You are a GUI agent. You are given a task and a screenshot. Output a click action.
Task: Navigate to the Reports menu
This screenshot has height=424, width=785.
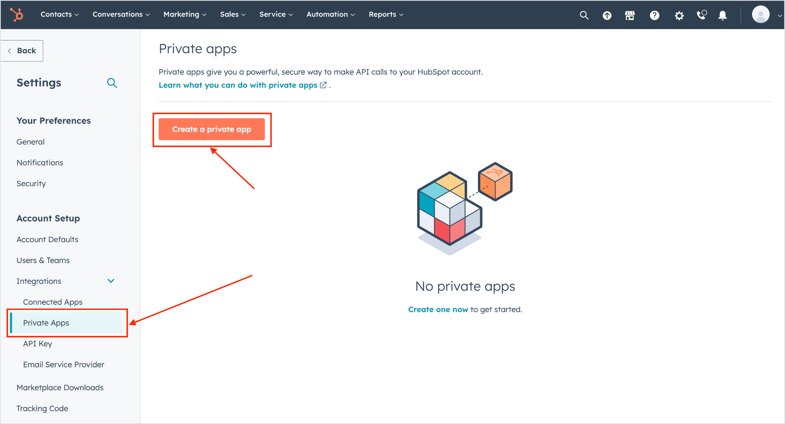(385, 15)
